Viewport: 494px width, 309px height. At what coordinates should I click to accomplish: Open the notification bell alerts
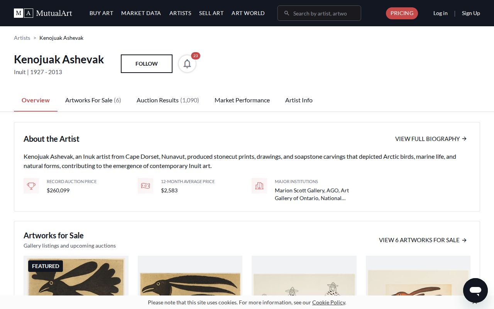187,64
